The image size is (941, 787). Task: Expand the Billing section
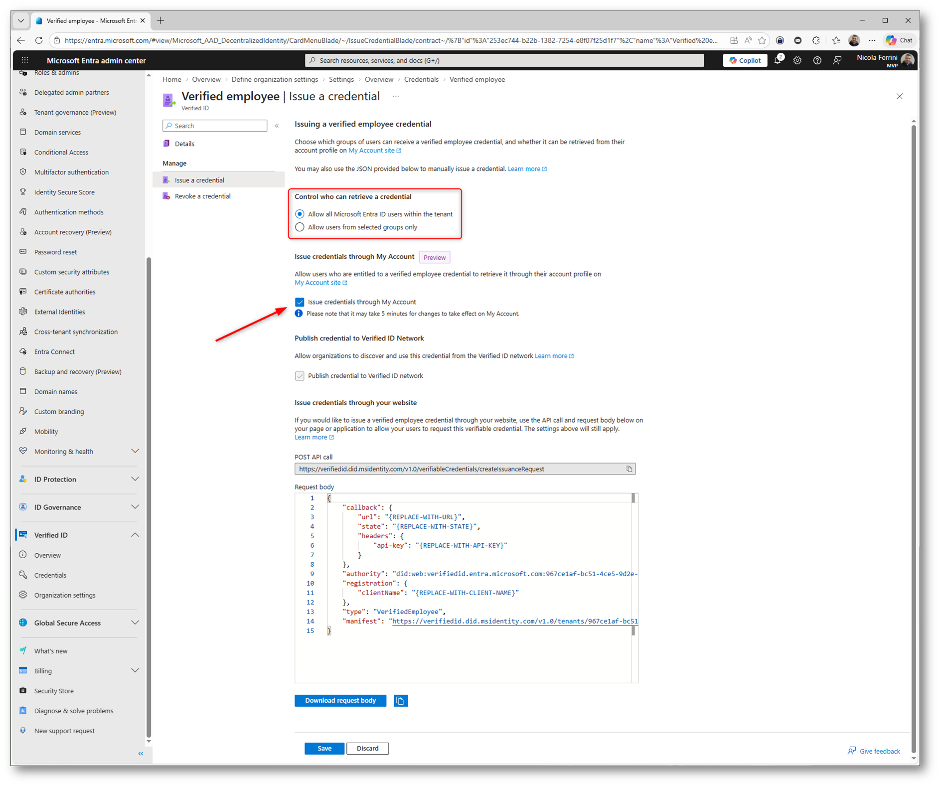[135, 670]
